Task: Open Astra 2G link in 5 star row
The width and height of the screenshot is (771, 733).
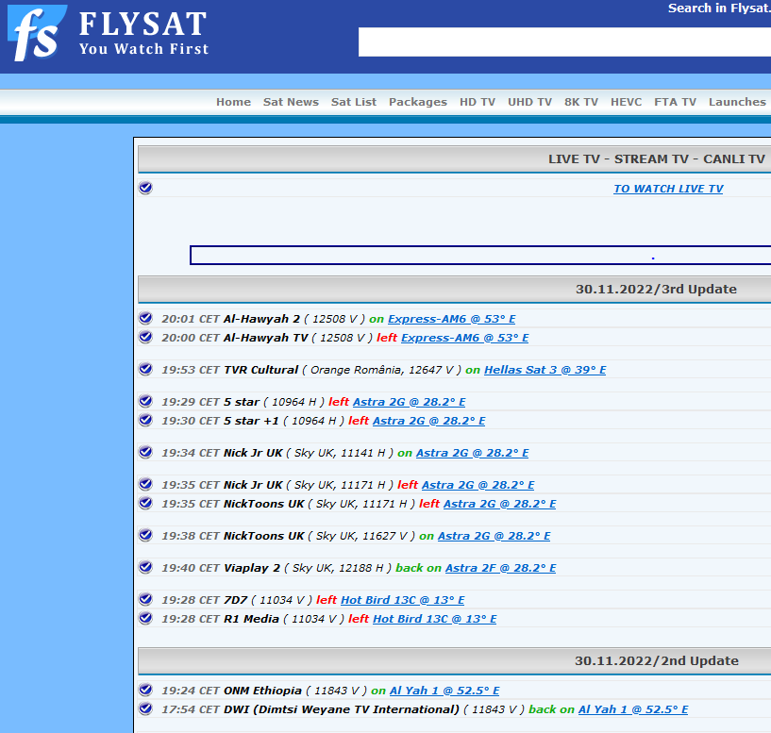Action: click(x=410, y=402)
